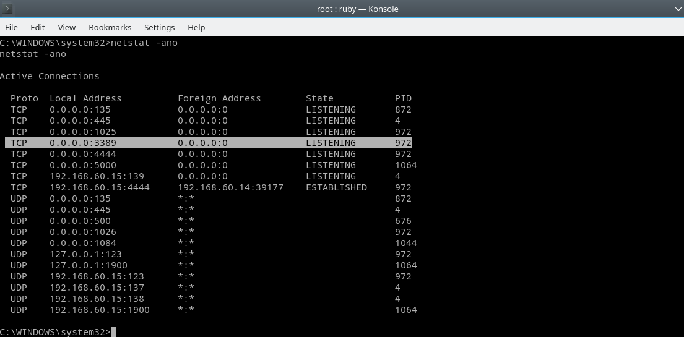This screenshot has height=337, width=684.
Task: Click PID 972 in highlighted 3389 row
Action: [x=403, y=143]
